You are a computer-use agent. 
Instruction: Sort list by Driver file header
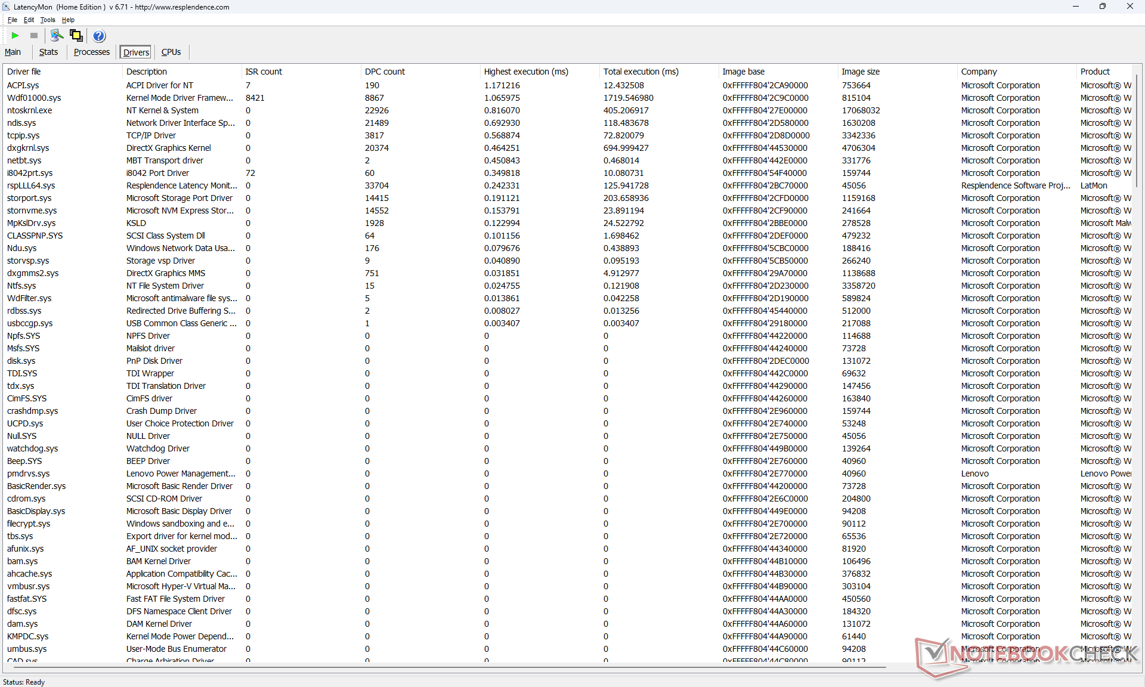(x=24, y=72)
